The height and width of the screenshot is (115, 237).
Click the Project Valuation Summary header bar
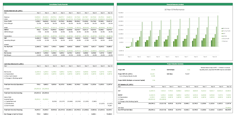pos(174,64)
